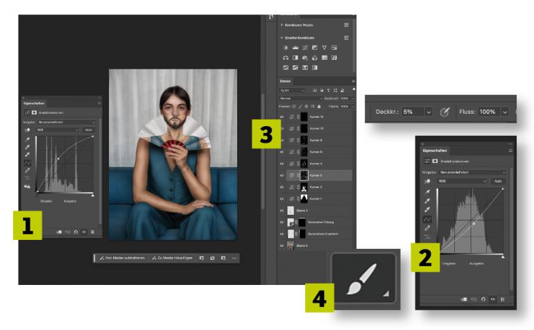Select the Ebene 0 layer thumbnail

coord(290,245)
